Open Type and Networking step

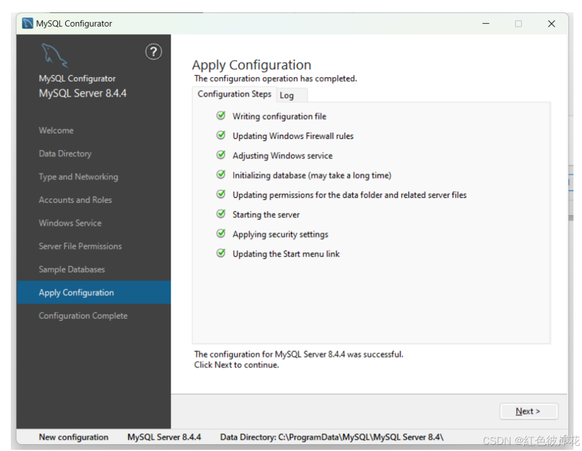tap(78, 177)
